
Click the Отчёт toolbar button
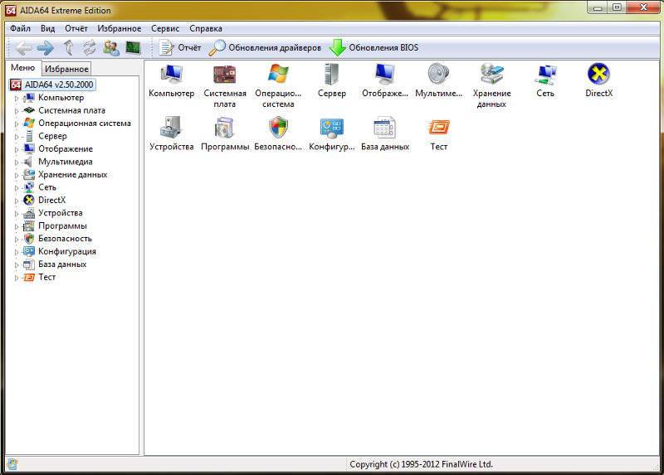tap(179, 48)
